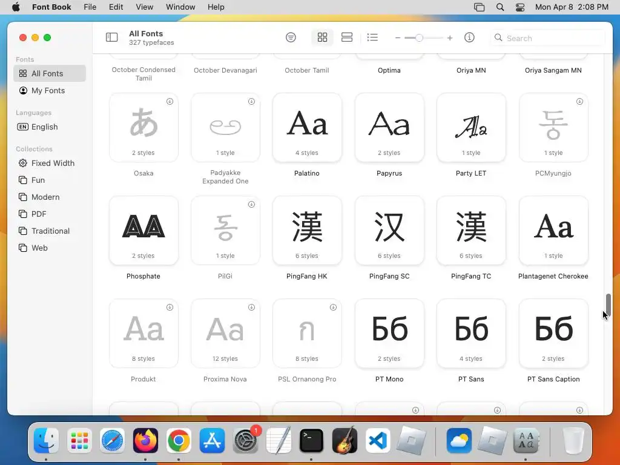
Task: Download the PilGi font
Action: (251, 205)
